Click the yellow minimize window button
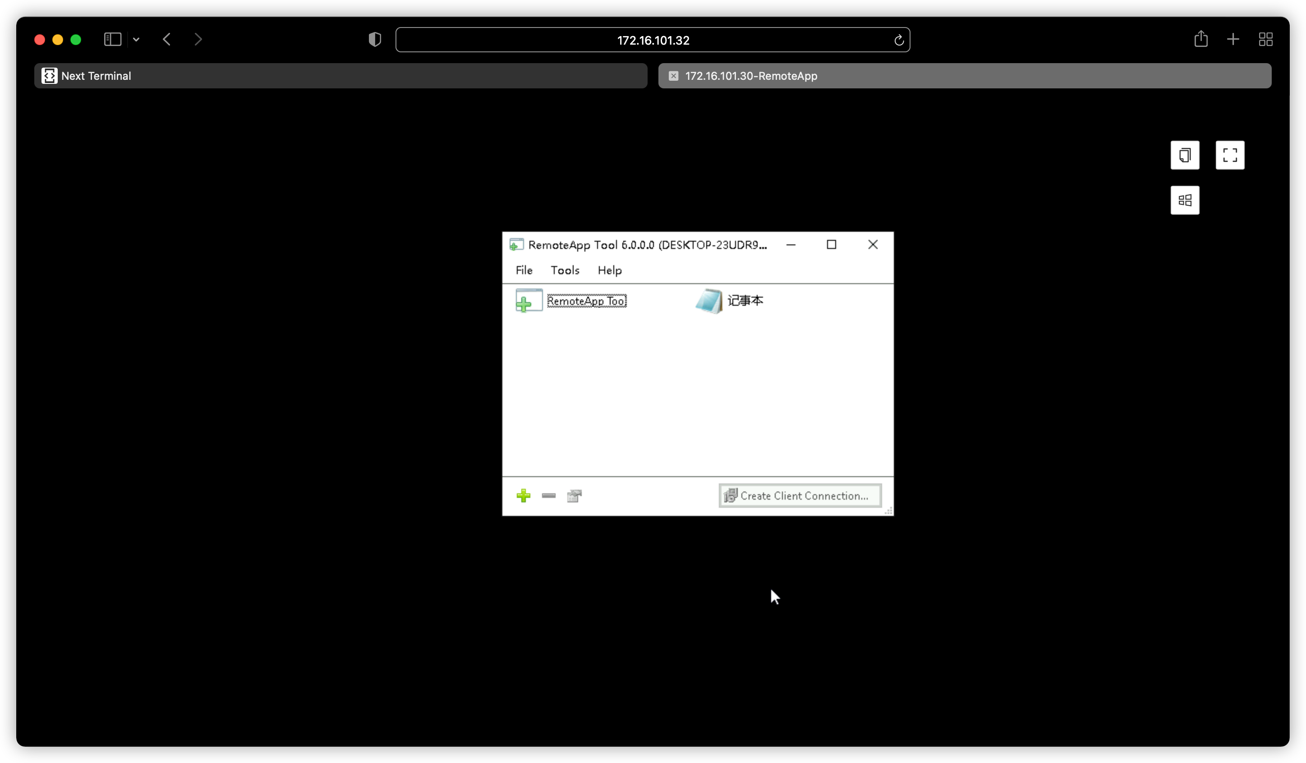The height and width of the screenshot is (763, 1306). [x=58, y=40]
